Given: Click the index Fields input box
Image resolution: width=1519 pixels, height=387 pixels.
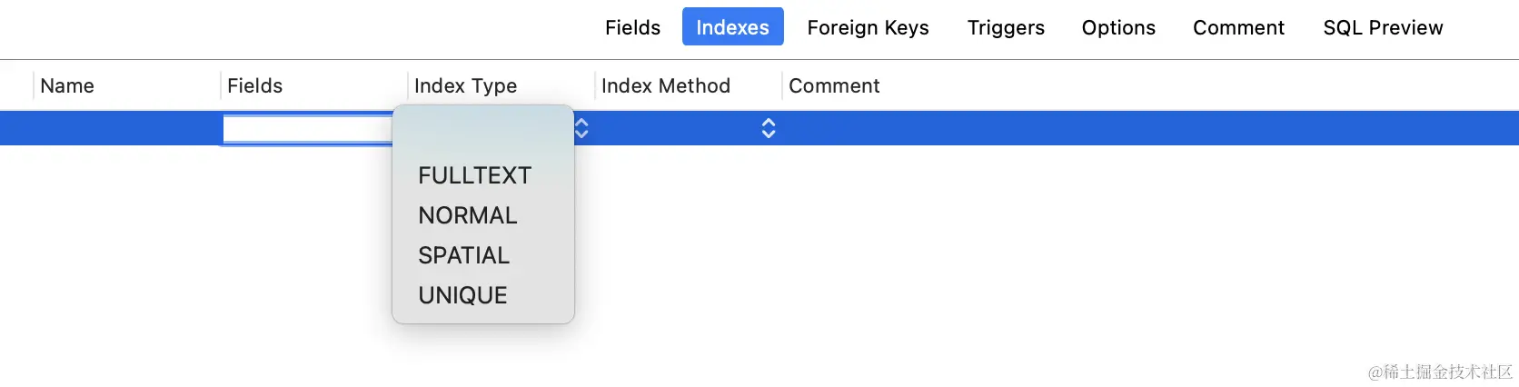Looking at the screenshot, I should pyautogui.click(x=307, y=130).
